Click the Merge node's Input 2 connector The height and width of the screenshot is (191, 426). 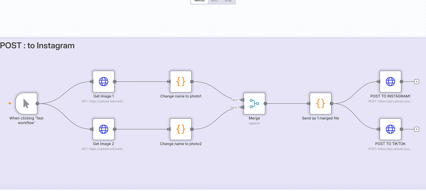(x=243, y=107)
